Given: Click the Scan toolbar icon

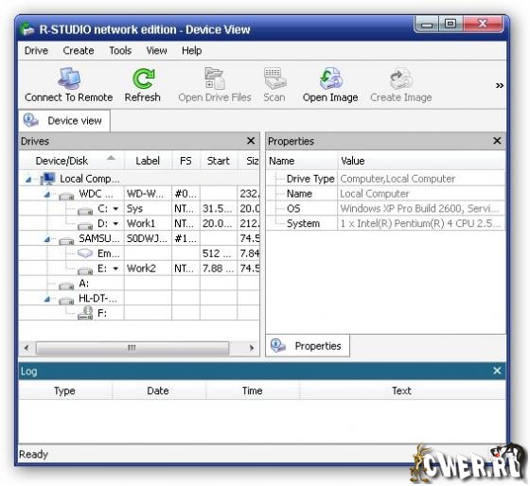Looking at the screenshot, I should [x=274, y=78].
